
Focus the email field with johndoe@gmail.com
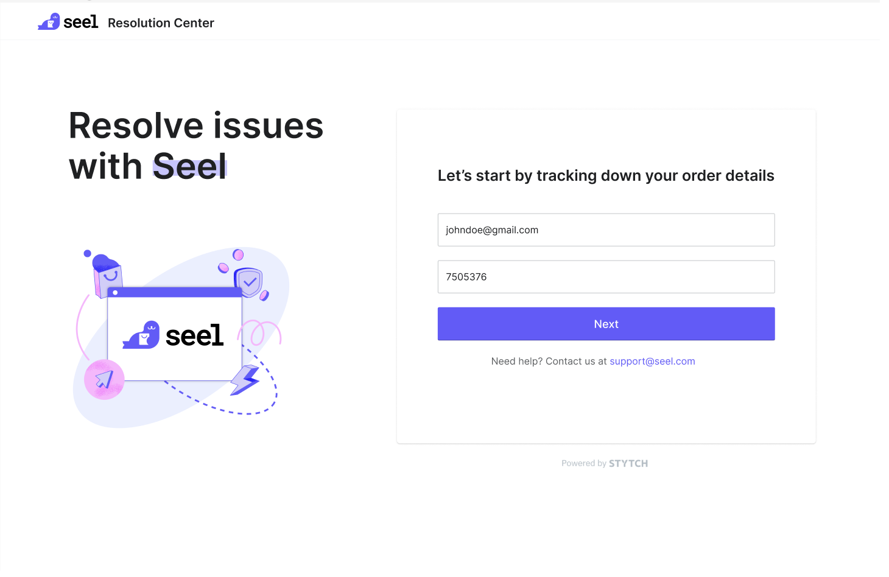pos(606,230)
